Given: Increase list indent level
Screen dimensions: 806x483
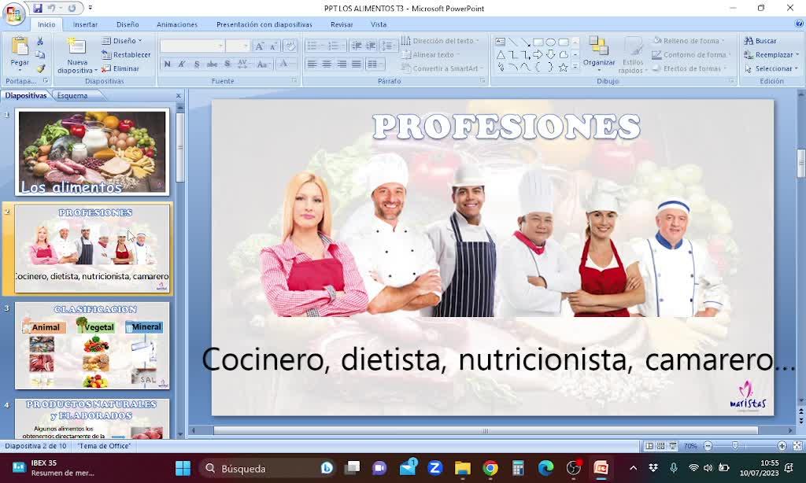Looking at the screenshot, I should point(371,46).
